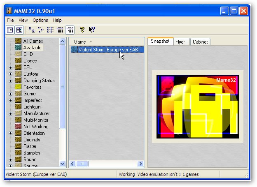Screen dimensions: 257x187
Task: Click the yellow question mark About icon
Action: pyautogui.click(x=82, y=30)
